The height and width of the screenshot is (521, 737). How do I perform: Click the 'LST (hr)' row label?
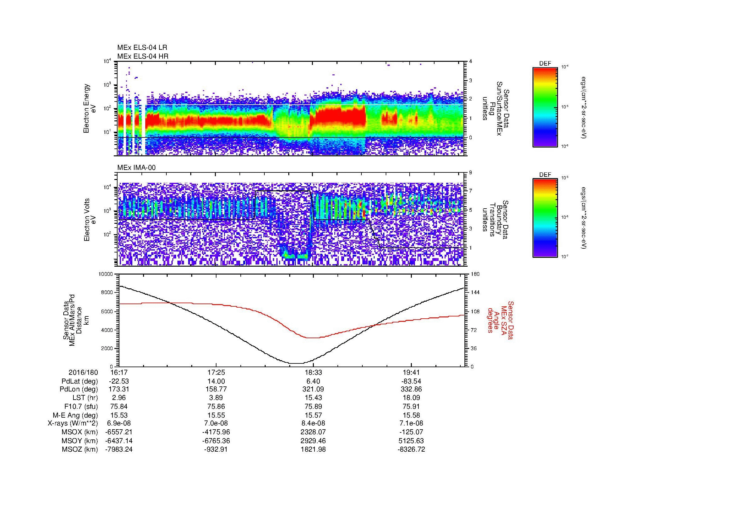[85, 398]
